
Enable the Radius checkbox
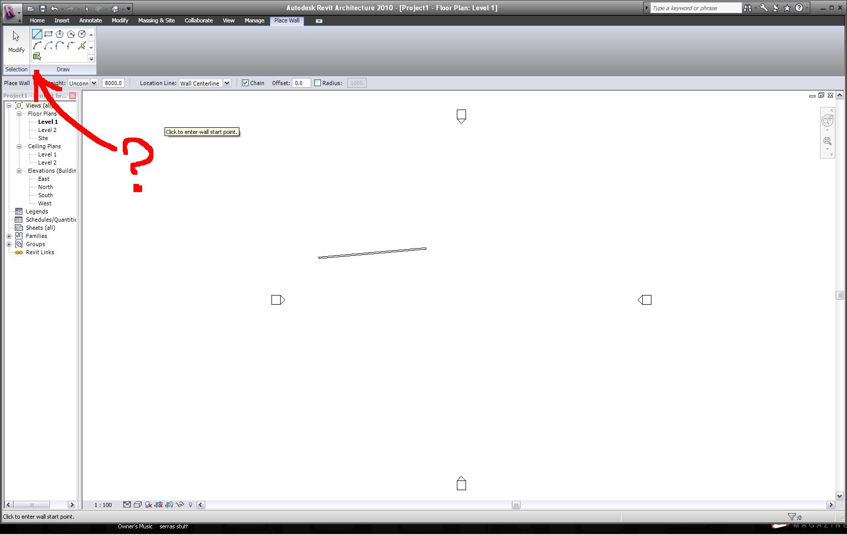[x=317, y=83]
